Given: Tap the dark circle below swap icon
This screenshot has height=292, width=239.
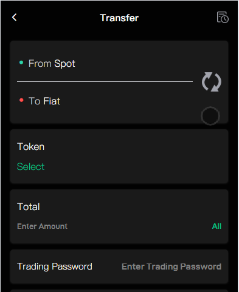Looking at the screenshot, I should (210, 116).
